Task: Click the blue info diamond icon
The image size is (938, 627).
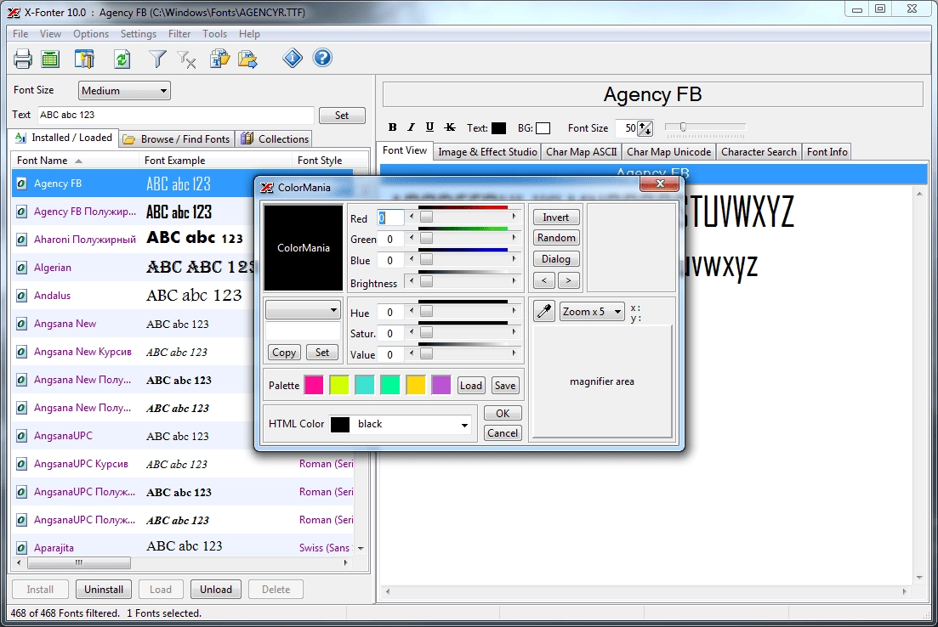Action: point(293,58)
